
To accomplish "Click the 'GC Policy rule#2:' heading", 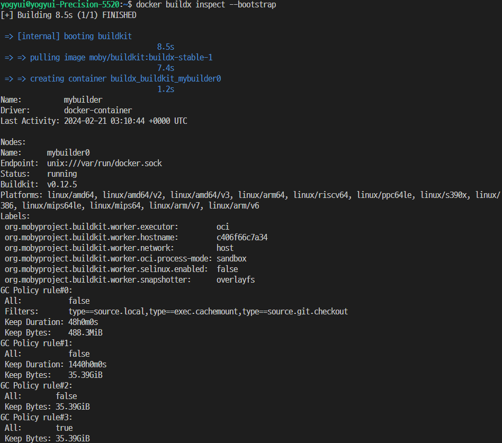I will (36, 385).
